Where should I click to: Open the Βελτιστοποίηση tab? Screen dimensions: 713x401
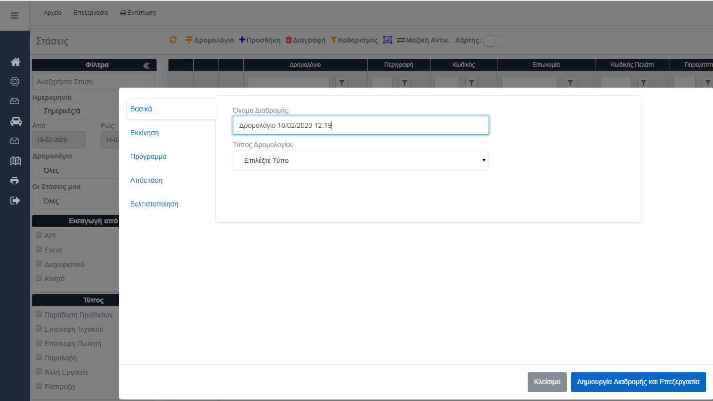click(154, 204)
